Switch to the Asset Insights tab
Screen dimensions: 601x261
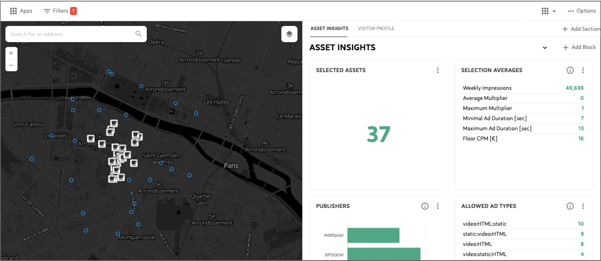point(329,29)
